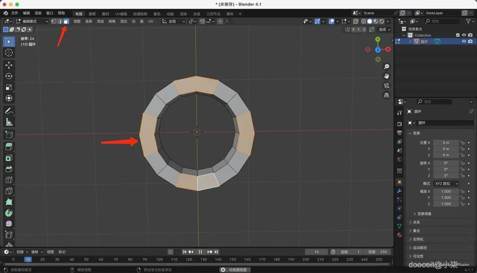
Task: Toggle the camera perspective view icon
Action: pyautogui.click(x=386, y=85)
